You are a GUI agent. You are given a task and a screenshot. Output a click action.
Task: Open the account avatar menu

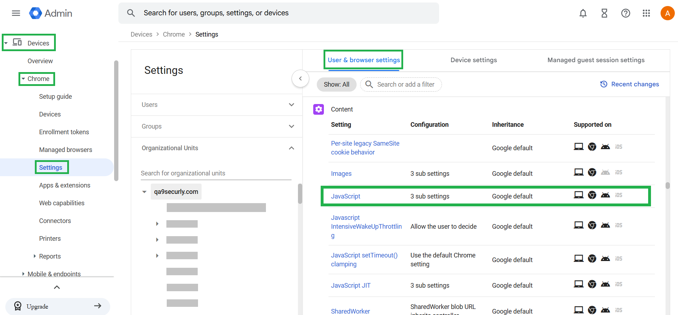667,13
